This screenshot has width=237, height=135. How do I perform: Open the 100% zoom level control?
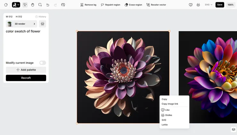231,5
